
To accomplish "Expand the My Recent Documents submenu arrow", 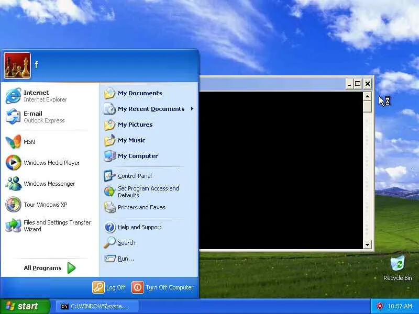I will [192, 109].
